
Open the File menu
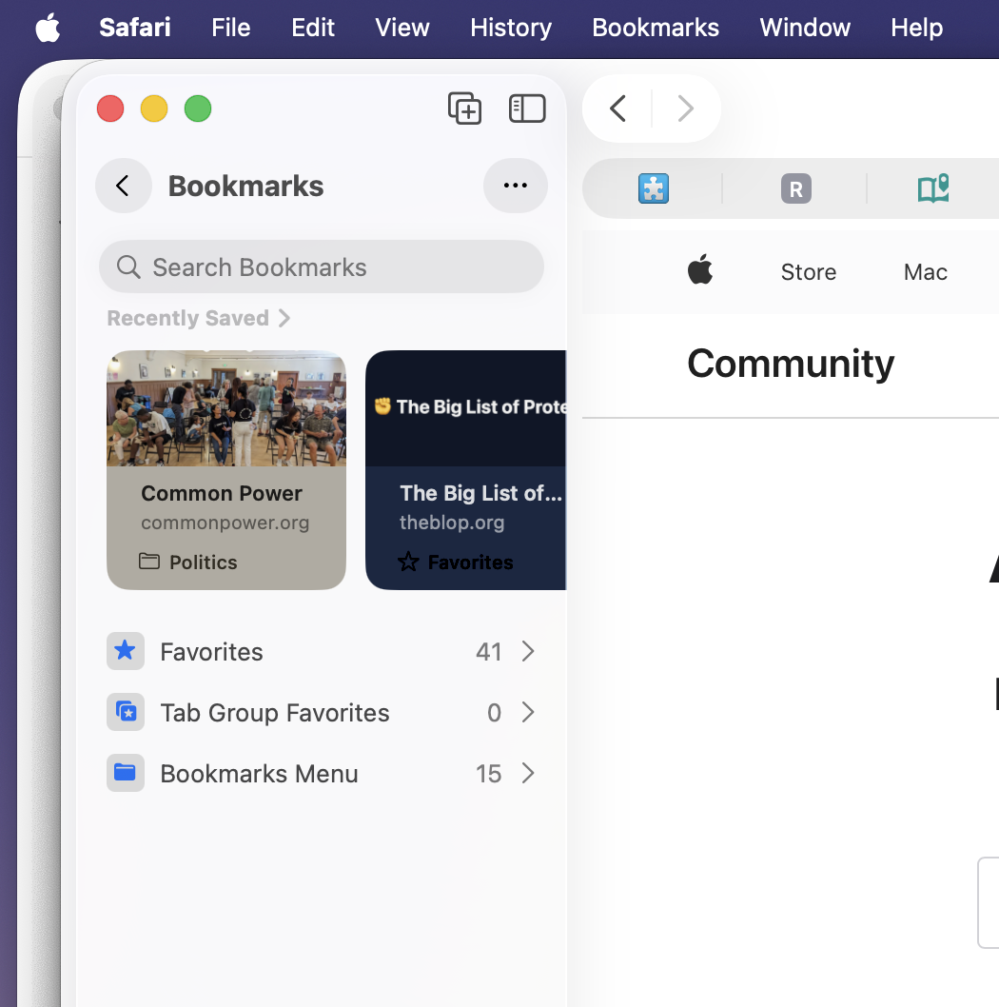pos(230,28)
